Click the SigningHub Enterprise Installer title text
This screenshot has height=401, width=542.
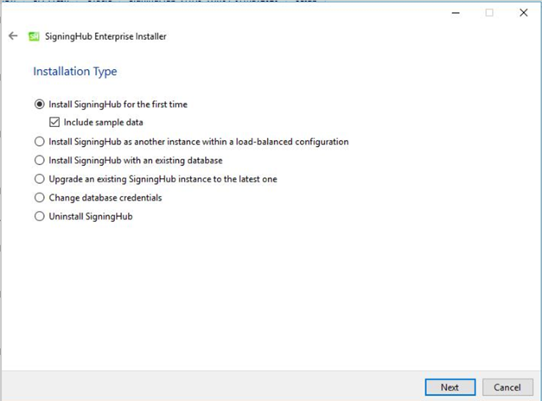pyautogui.click(x=105, y=36)
